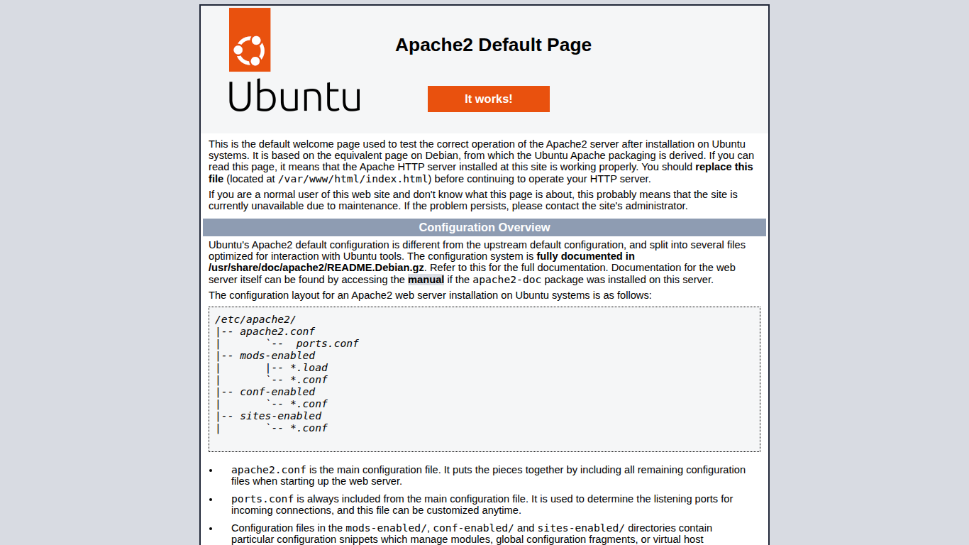
Task: Click the "*.conf" line directly under conf-enabled
Action: click(x=309, y=404)
